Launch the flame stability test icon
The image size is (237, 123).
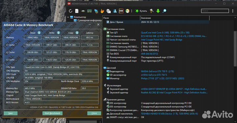point(102,11)
